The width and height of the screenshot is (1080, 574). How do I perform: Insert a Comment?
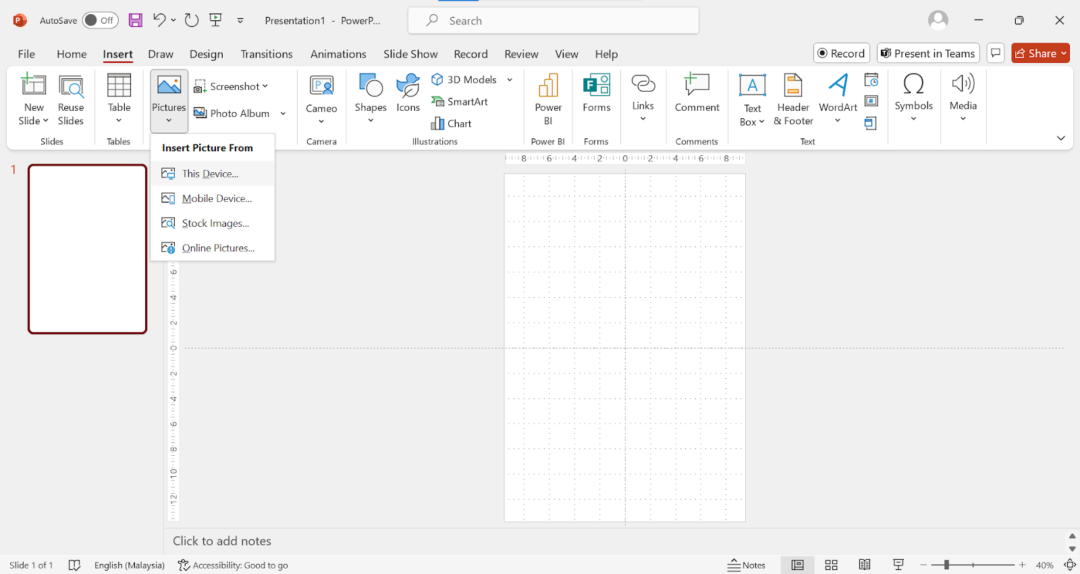point(697,93)
